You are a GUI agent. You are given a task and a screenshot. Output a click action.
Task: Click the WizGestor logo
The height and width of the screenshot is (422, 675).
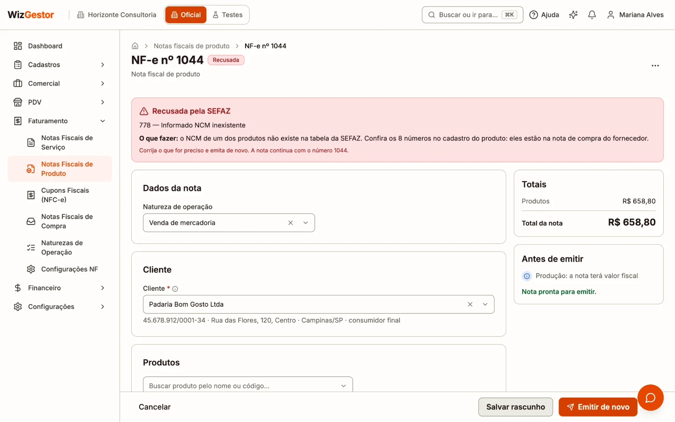pyautogui.click(x=31, y=15)
